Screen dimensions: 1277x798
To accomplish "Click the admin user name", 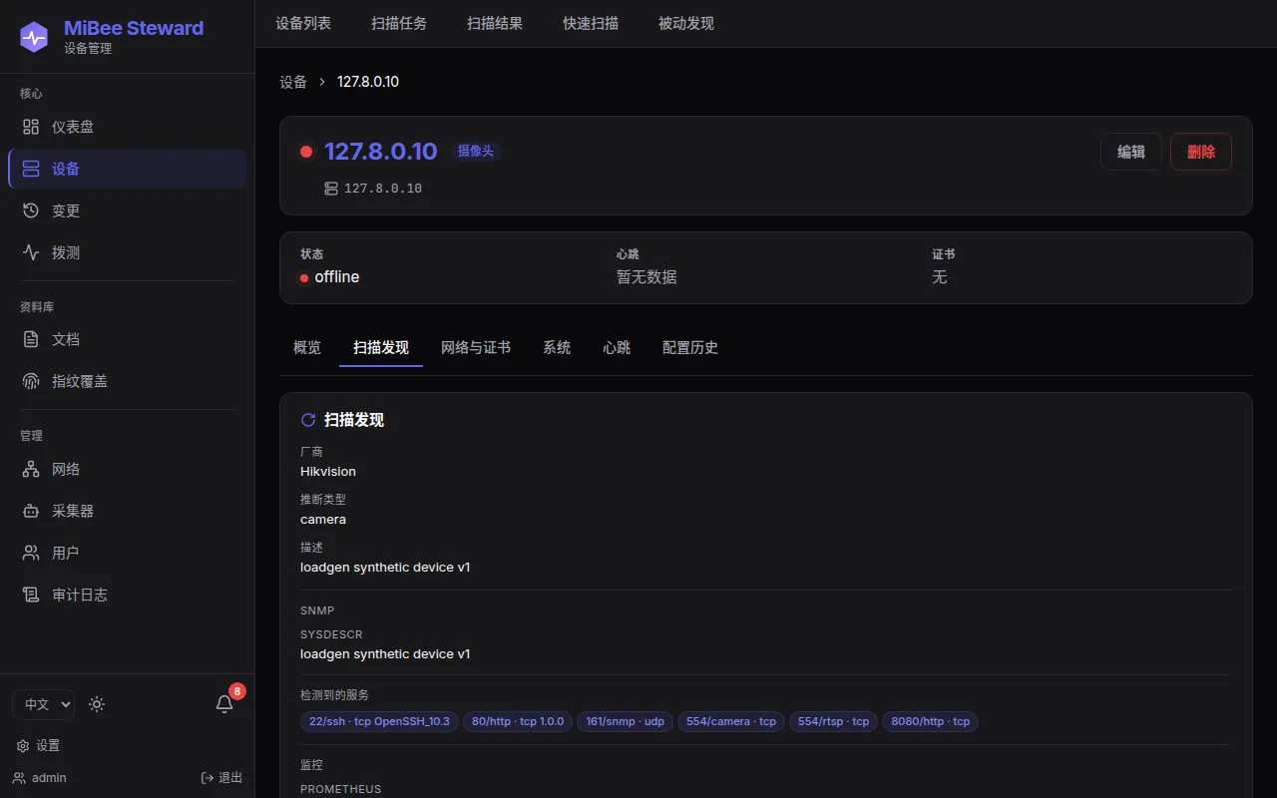I will 49,777.
